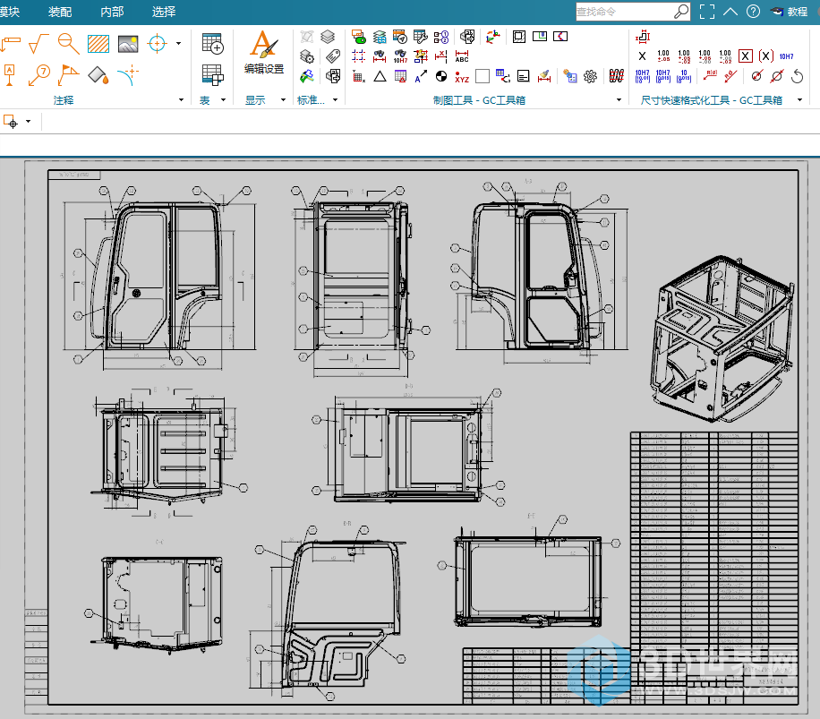This screenshot has width=820, height=719.
Task: Open the selection filter dropdown below the ribbon
Action: 29,122
